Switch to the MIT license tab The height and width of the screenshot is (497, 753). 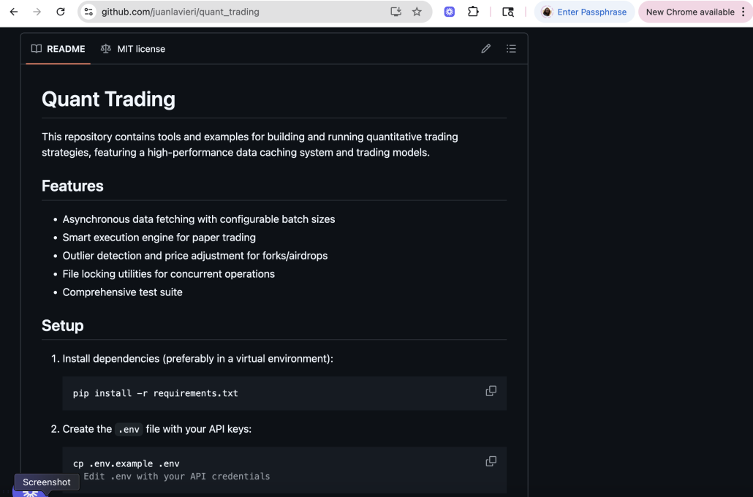[133, 49]
